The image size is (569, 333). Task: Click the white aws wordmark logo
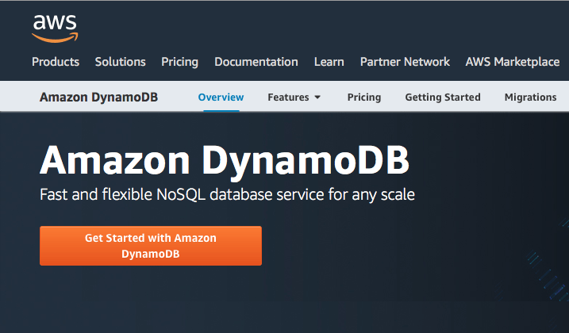tap(55, 22)
